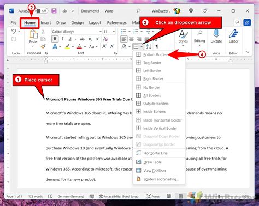This screenshot has height=206, width=259.
Task: Click the Copy icon
Action: click(x=43, y=39)
